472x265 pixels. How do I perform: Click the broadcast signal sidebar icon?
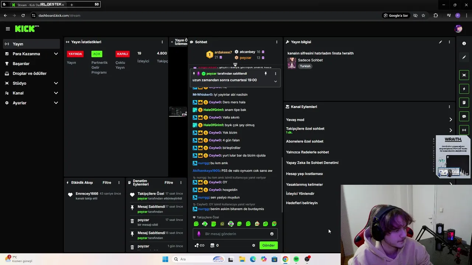464,130
